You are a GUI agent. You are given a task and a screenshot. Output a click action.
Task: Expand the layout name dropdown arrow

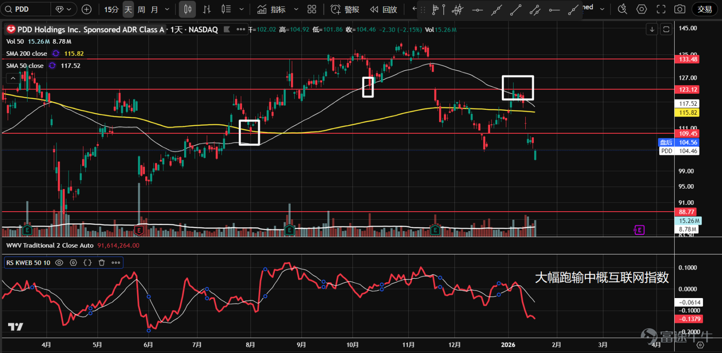pos(602,9)
